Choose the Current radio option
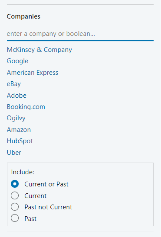The width and height of the screenshot is (161, 237). click(x=15, y=195)
